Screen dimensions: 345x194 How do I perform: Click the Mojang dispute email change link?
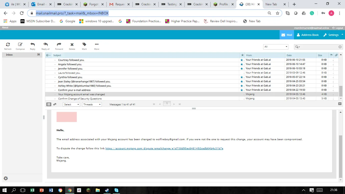[164, 149]
